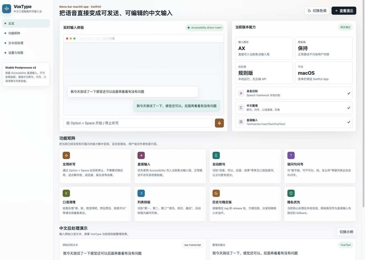
Task: Click the page vertical scrollbar
Action: tap(363, 104)
